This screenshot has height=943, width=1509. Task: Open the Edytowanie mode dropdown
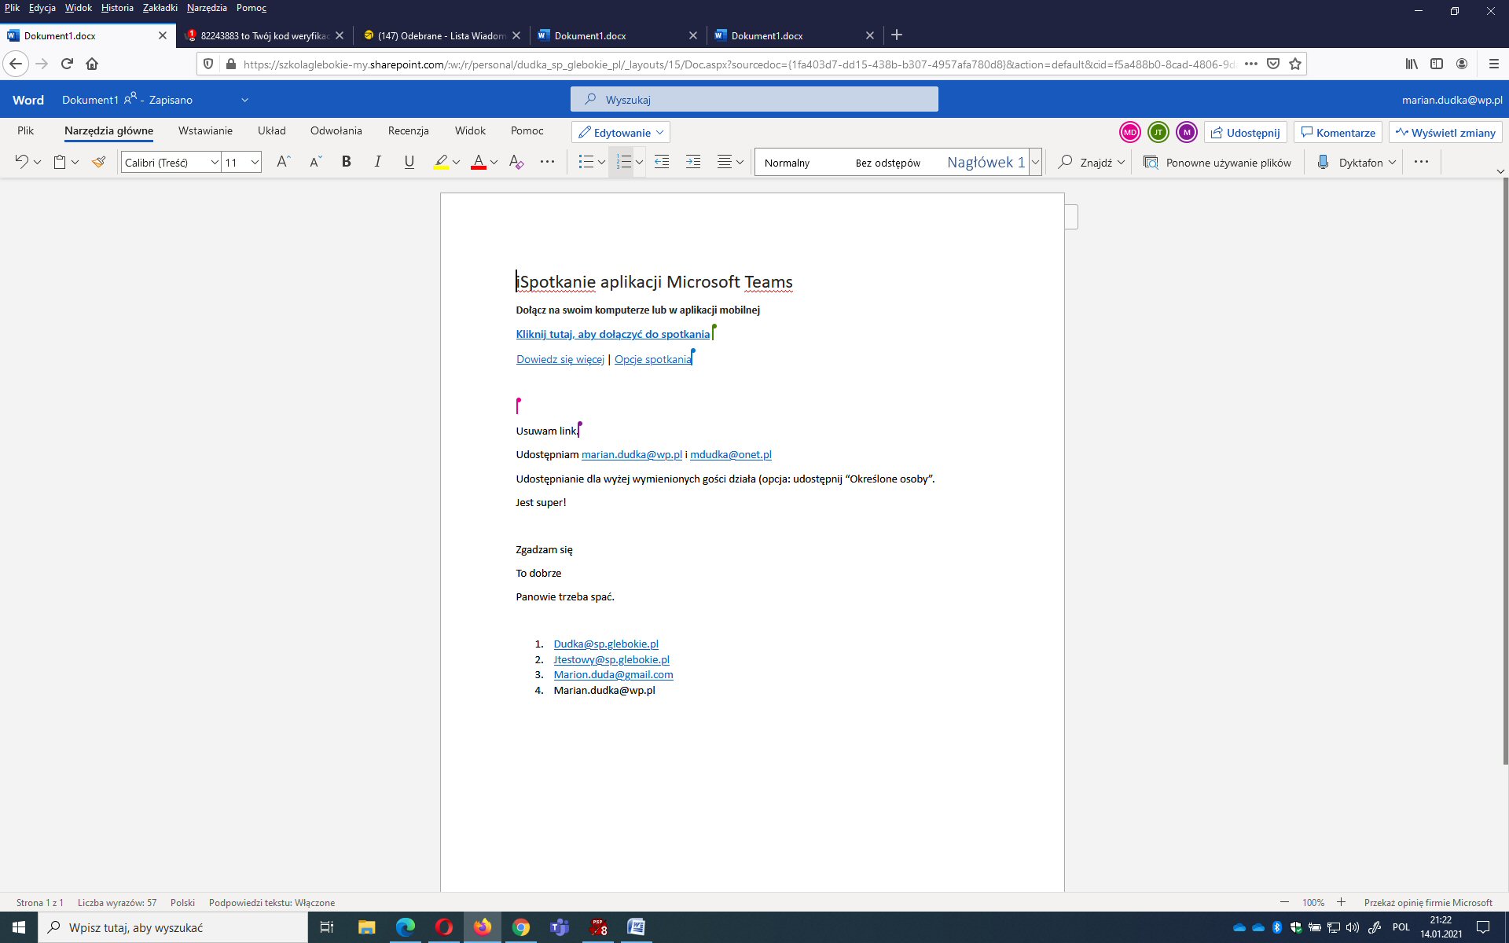621,132
